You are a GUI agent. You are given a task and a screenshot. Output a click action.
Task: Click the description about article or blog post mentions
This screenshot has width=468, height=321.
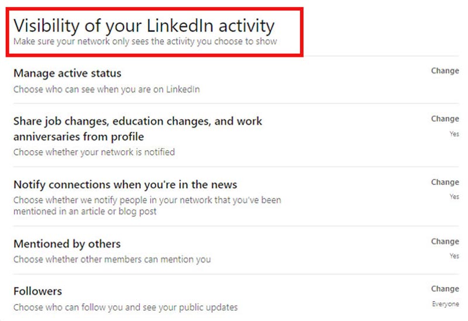point(147,206)
